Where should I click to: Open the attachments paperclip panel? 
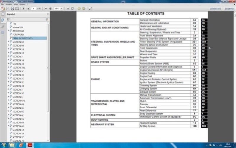click(3, 26)
